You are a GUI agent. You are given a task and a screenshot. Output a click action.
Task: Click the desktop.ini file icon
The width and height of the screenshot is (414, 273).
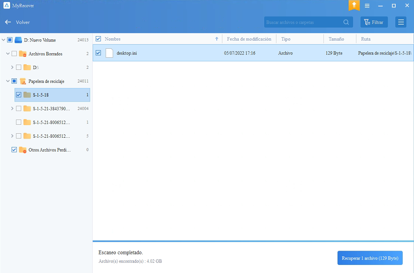pyautogui.click(x=109, y=53)
